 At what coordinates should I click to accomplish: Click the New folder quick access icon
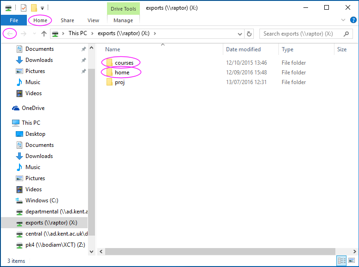pos(34,8)
